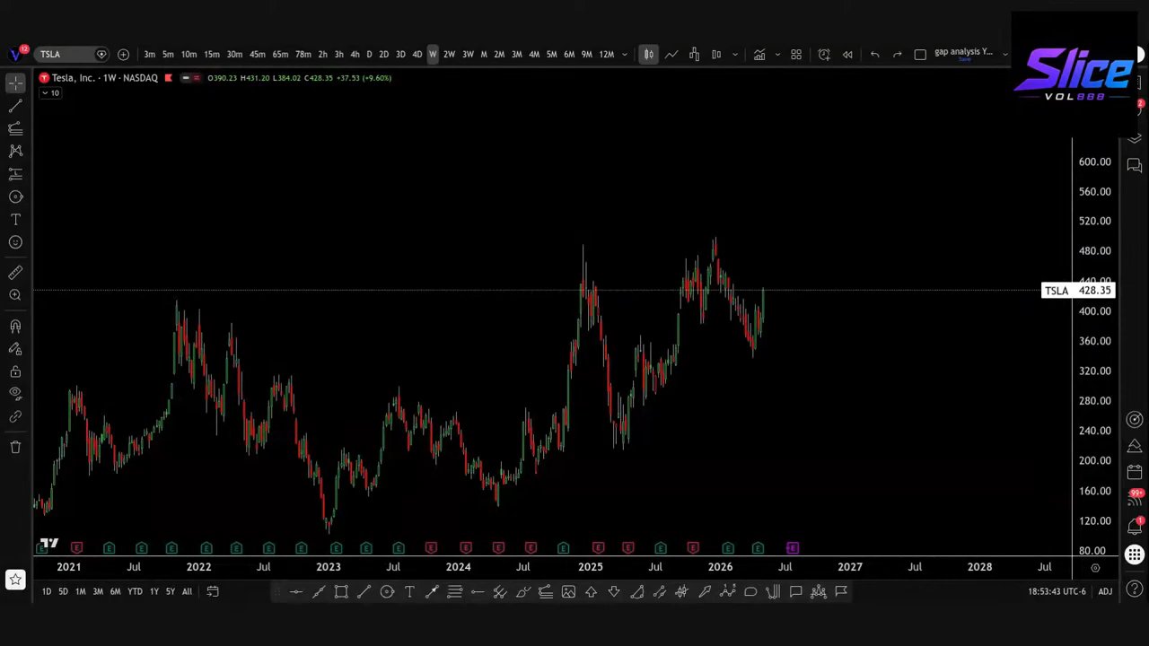The width and height of the screenshot is (1149, 646).
Task: Select the flag marker in drawing favorites bar
Action: [x=841, y=591]
